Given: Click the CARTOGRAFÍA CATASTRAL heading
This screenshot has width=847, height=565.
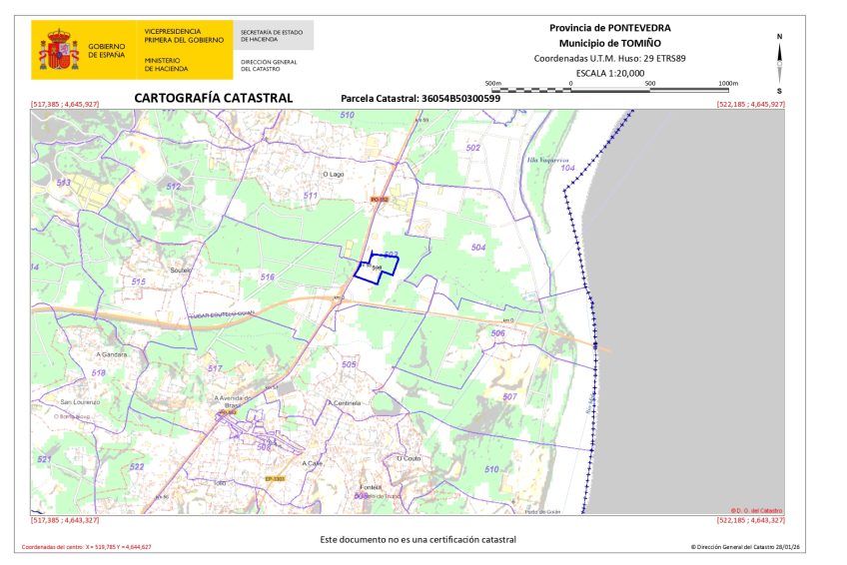Looking at the screenshot, I should [x=213, y=98].
